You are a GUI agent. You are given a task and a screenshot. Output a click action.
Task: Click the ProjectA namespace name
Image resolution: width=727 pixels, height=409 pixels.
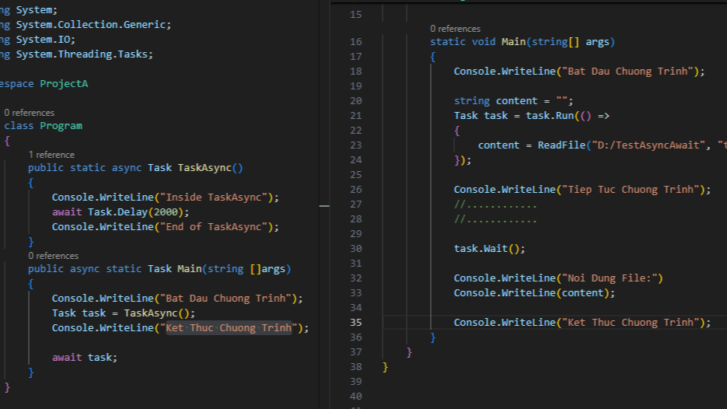(x=64, y=84)
